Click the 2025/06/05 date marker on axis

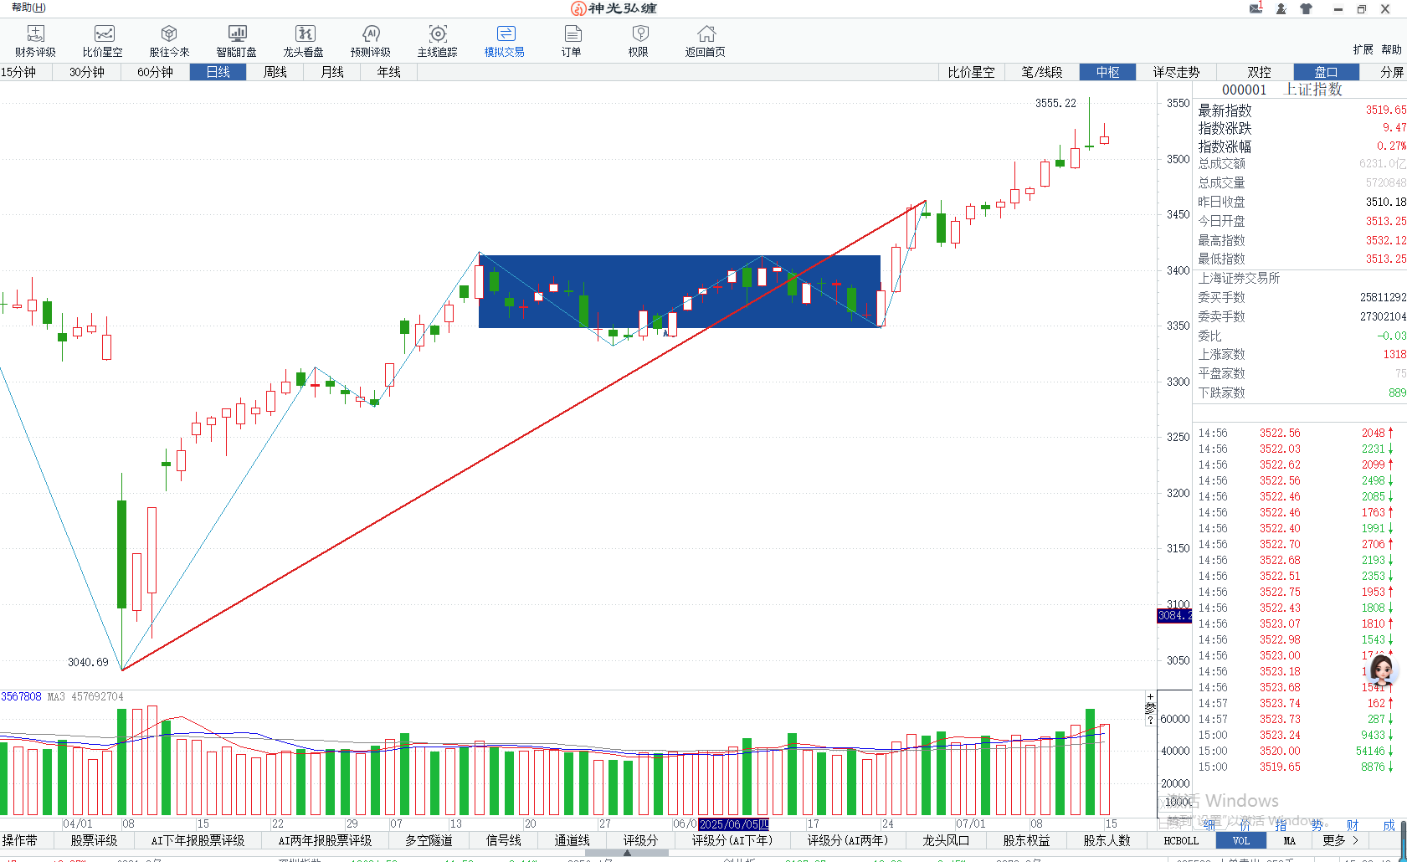click(x=734, y=824)
